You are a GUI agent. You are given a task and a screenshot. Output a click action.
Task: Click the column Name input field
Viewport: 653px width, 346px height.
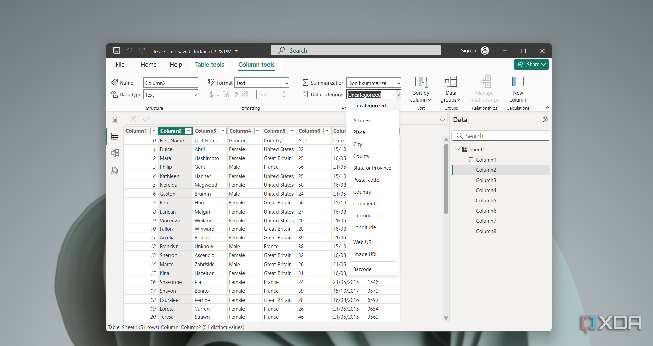point(171,83)
